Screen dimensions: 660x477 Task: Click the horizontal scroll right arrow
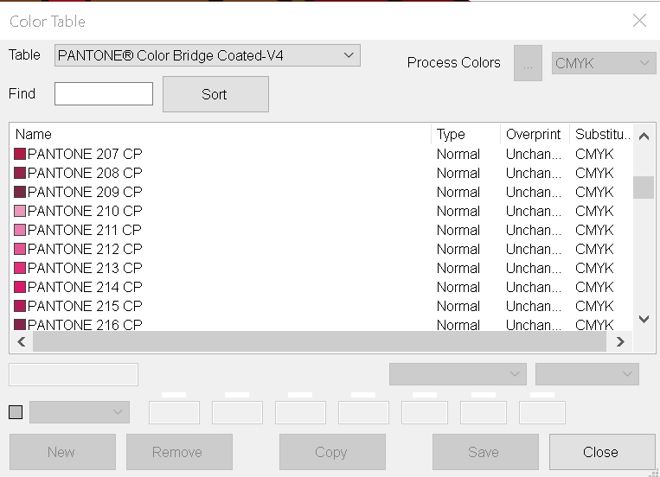[x=619, y=341]
